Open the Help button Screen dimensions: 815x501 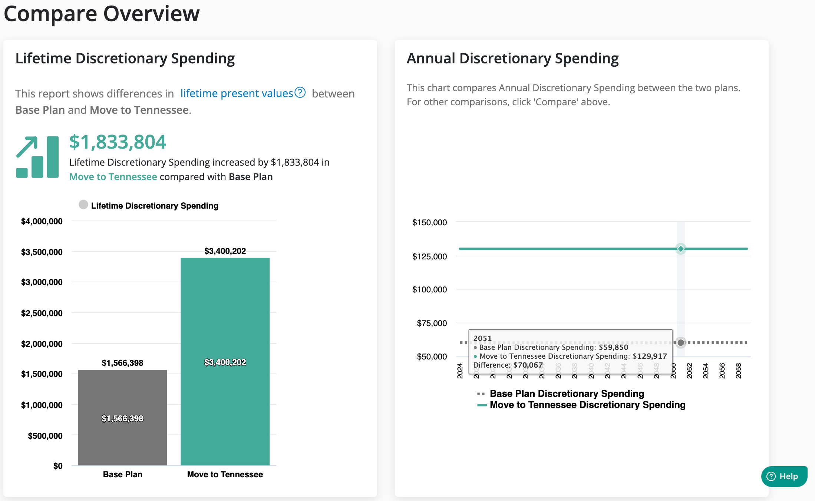click(x=784, y=476)
